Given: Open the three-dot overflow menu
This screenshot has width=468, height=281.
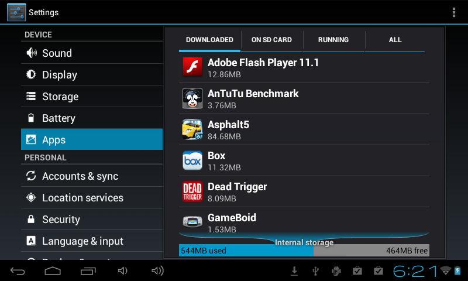Looking at the screenshot, I should [x=454, y=12].
